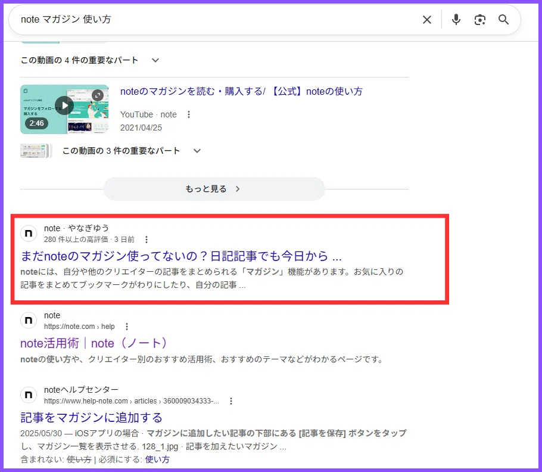542x472 pixels.
Task: Open the three-dot menu beside help-note.com URL
Action: pyautogui.click(x=231, y=400)
